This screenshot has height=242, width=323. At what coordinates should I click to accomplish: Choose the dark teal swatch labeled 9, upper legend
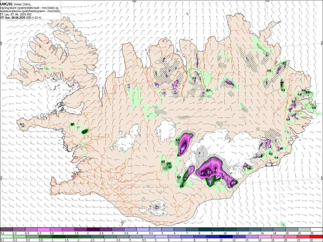coord(217,230)
